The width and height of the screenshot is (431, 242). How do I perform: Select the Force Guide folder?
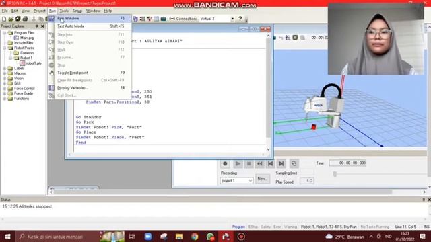pyautogui.click(x=24, y=93)
